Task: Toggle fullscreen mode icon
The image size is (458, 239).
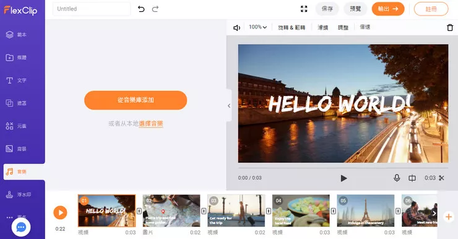Action: click(304, 9)
